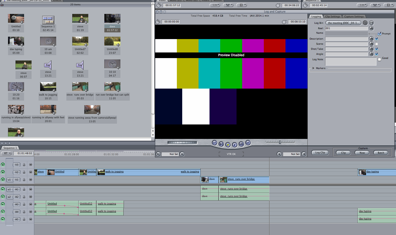This screenshot has height=235, width=396.
Task: Expand the Markers disclosure triangle
Action: click(313, 68)
